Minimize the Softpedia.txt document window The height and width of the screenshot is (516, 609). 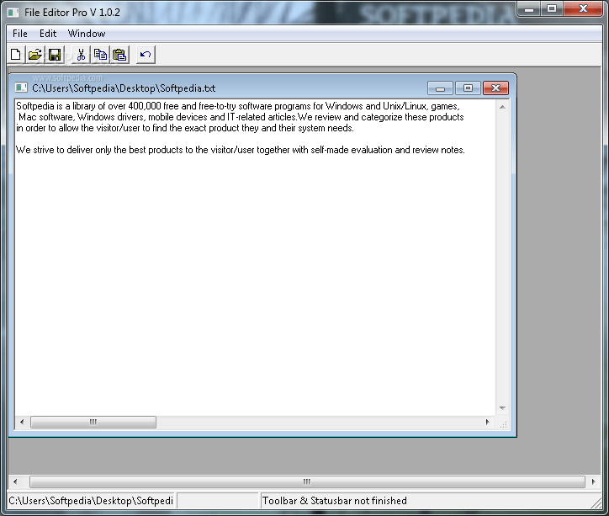pyautogui.click(x=440, y=88)
